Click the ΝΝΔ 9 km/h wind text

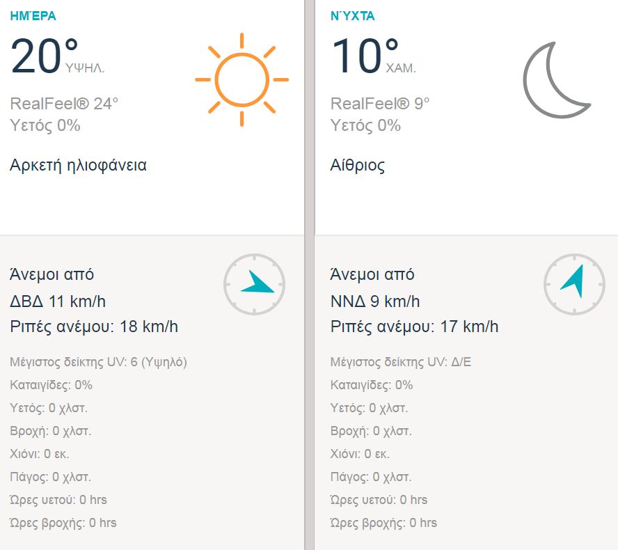tap(375, 301)
